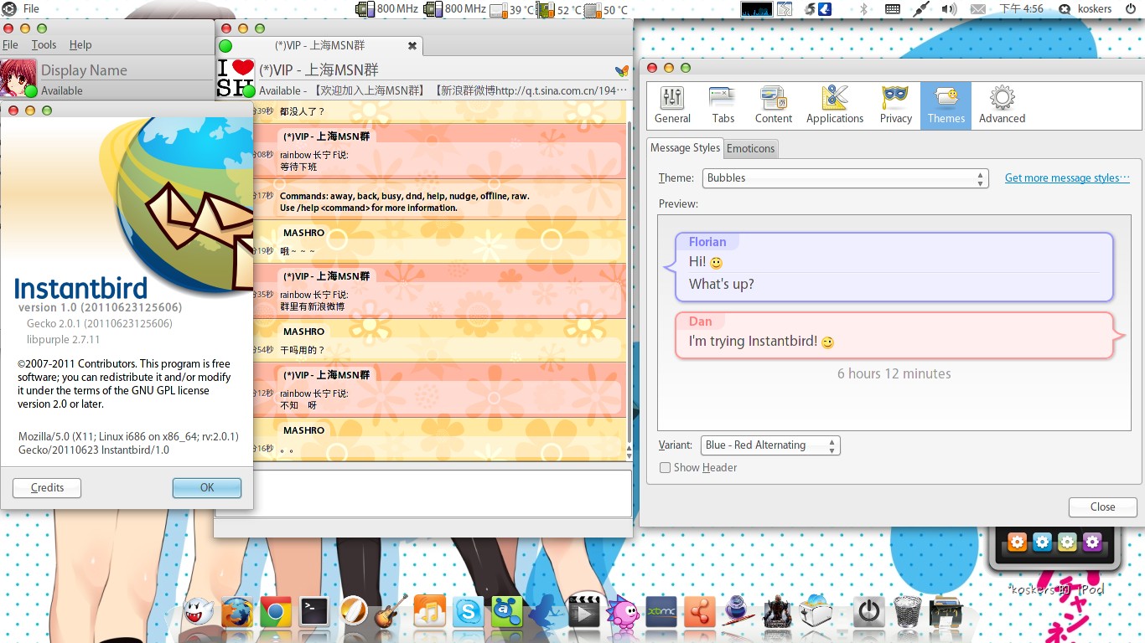Click the purple gear icon on iPod widget
1145x643 pixels.
(x=1091, y=542)
